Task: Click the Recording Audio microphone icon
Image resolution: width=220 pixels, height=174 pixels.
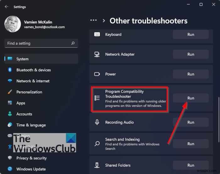Action: point(97,122)
